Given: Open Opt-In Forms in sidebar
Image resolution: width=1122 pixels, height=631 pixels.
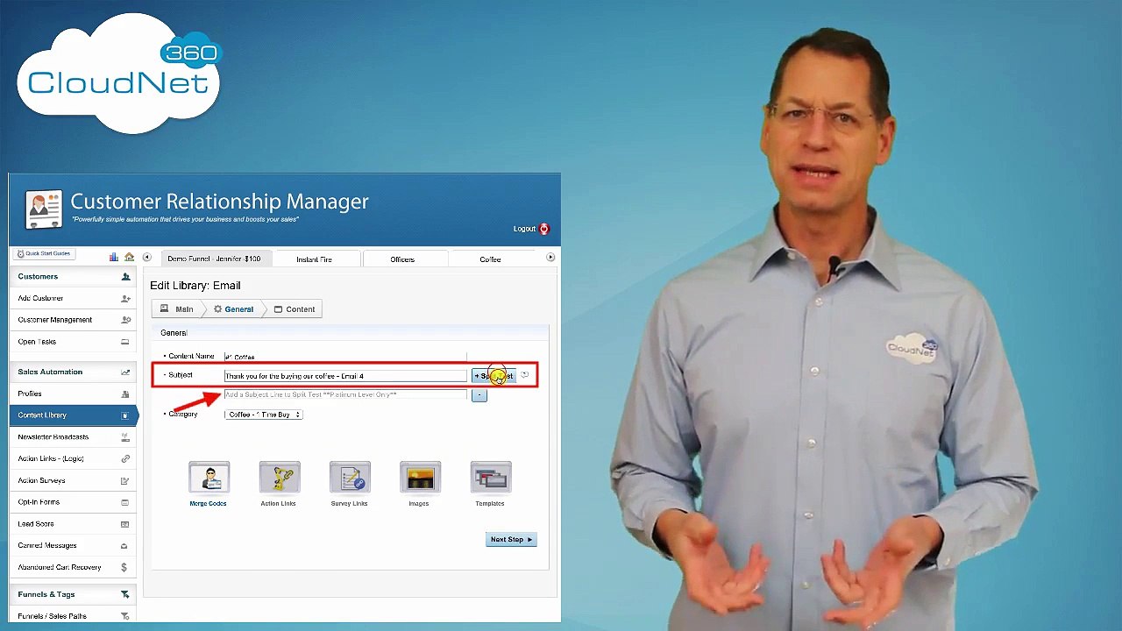Looking at the screenshot, I should click(39, 502).
